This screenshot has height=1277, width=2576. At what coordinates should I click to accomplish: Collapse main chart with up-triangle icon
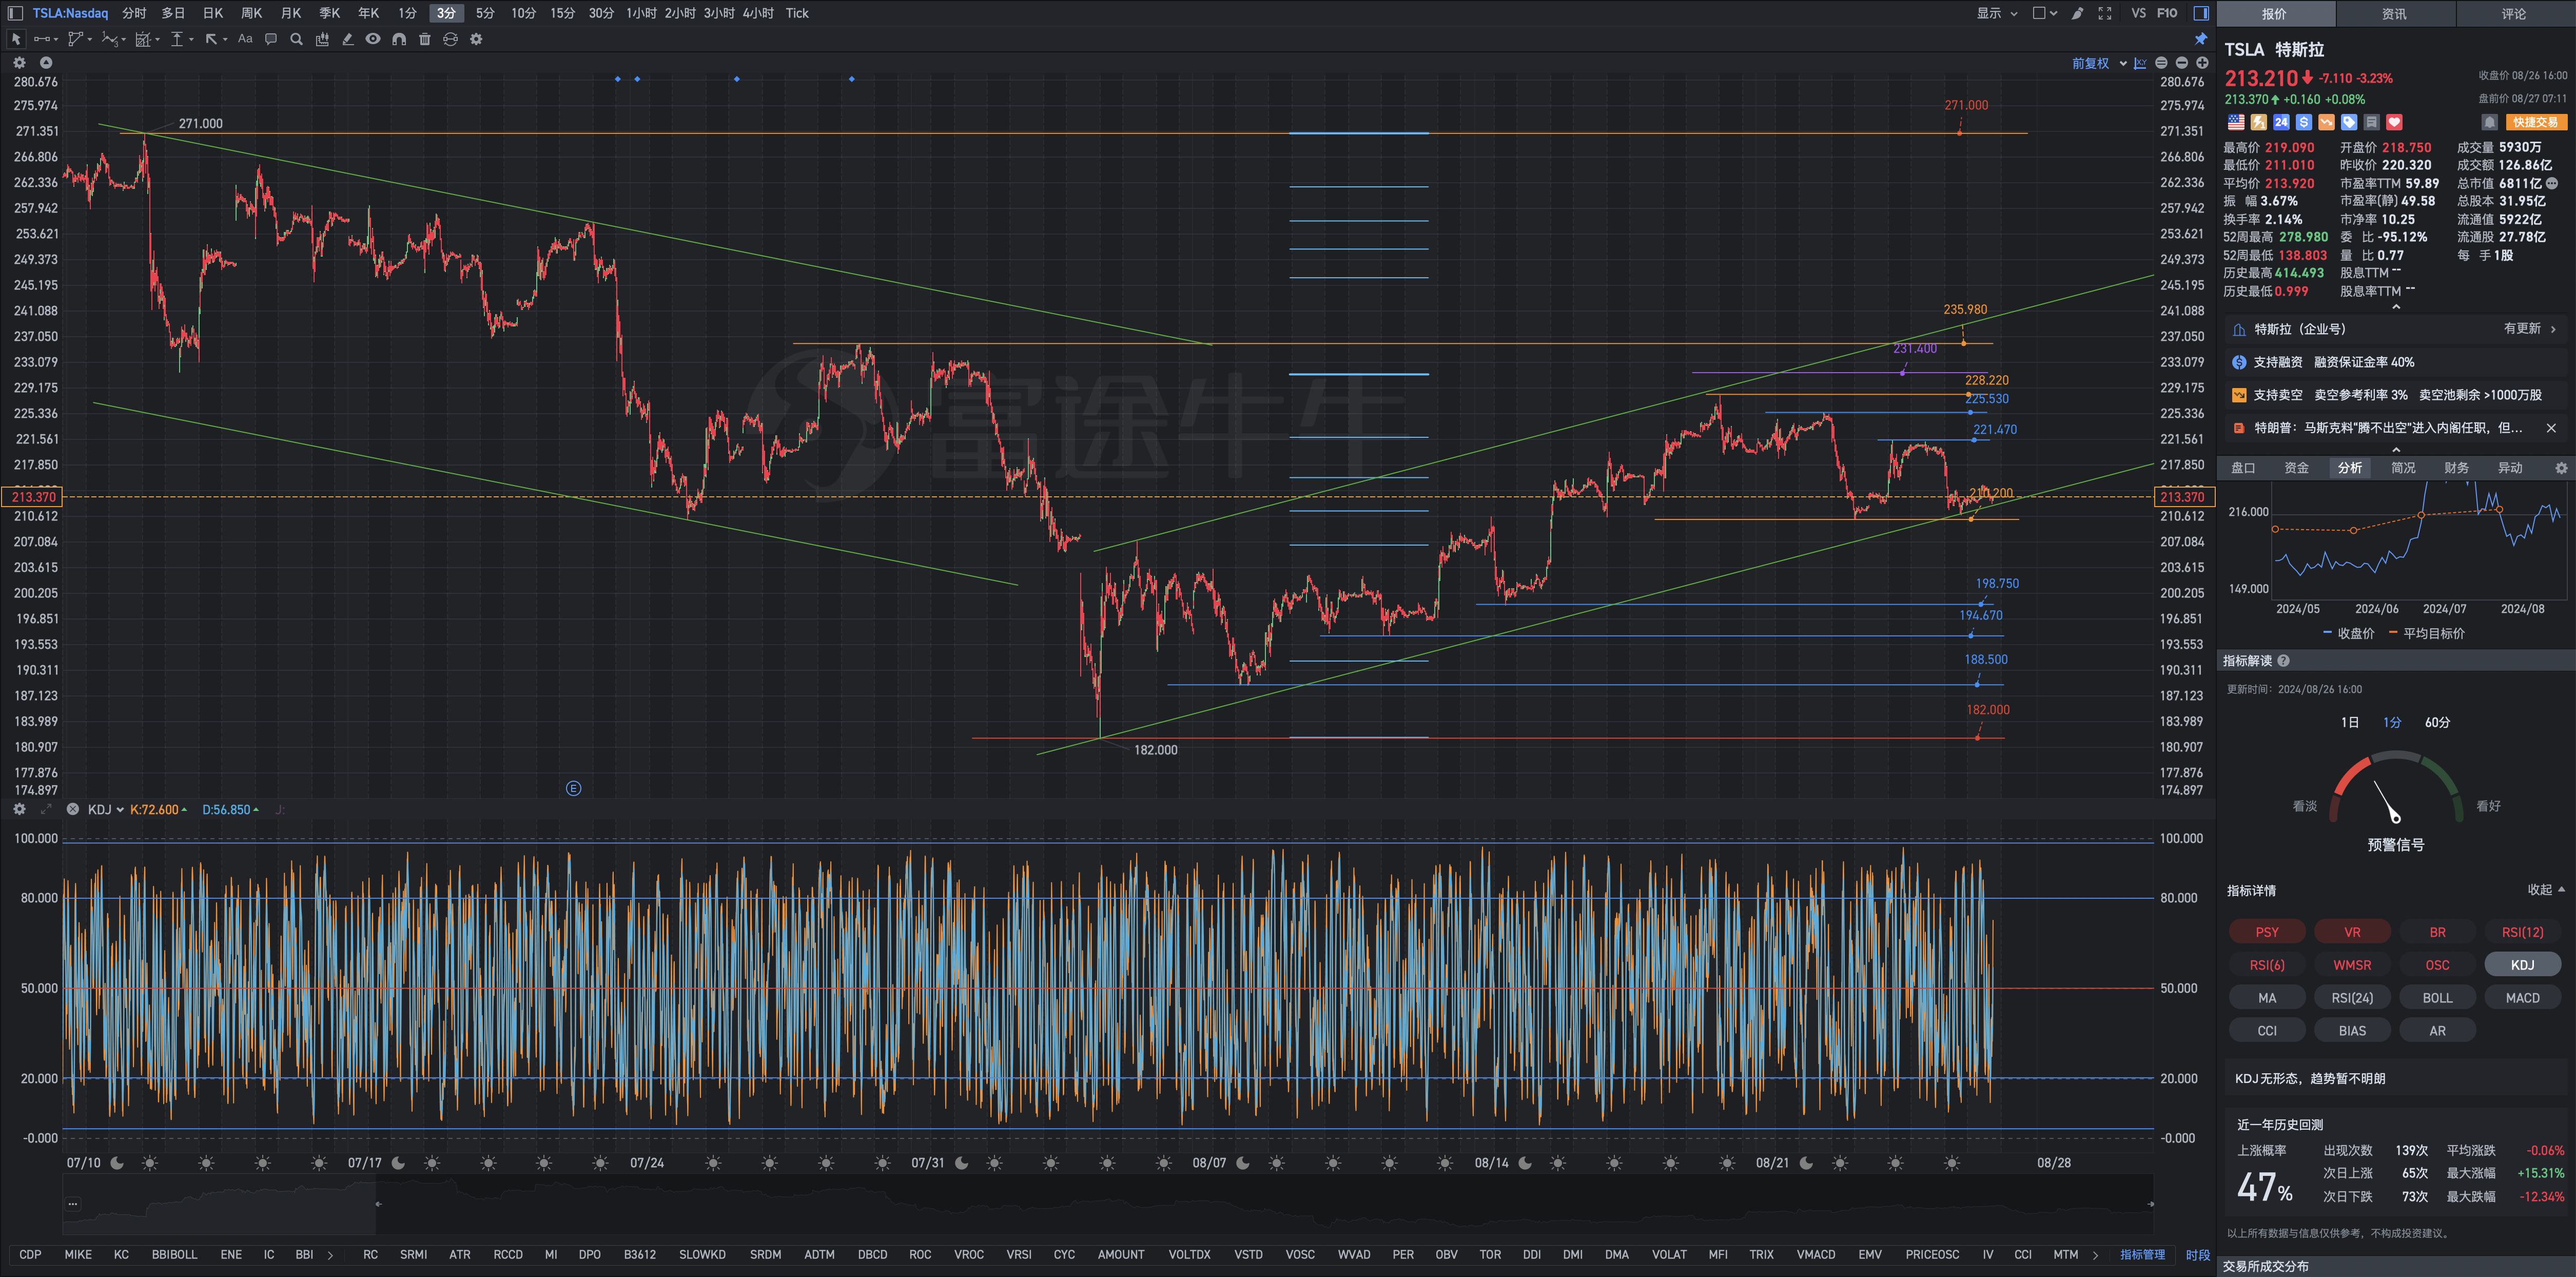[x=46, y=62]
